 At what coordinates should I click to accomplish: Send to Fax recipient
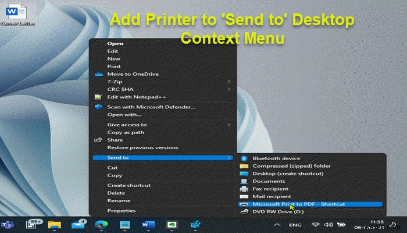[x=270, y=189]
